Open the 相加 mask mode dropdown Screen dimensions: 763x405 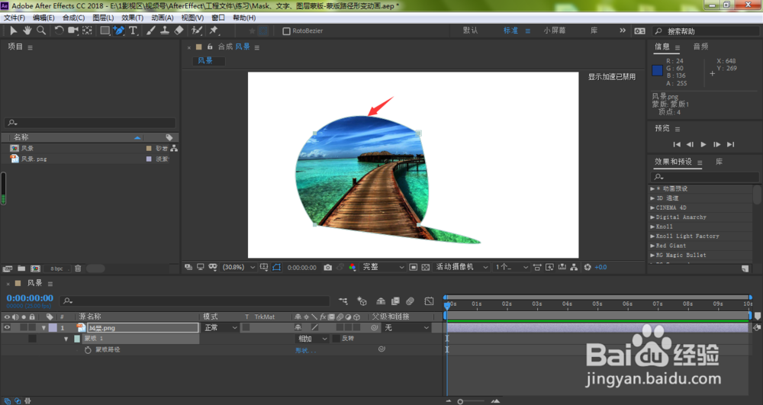click(312, 339)
